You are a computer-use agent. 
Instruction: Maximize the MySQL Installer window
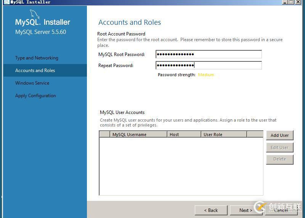(x=291, y=2)
